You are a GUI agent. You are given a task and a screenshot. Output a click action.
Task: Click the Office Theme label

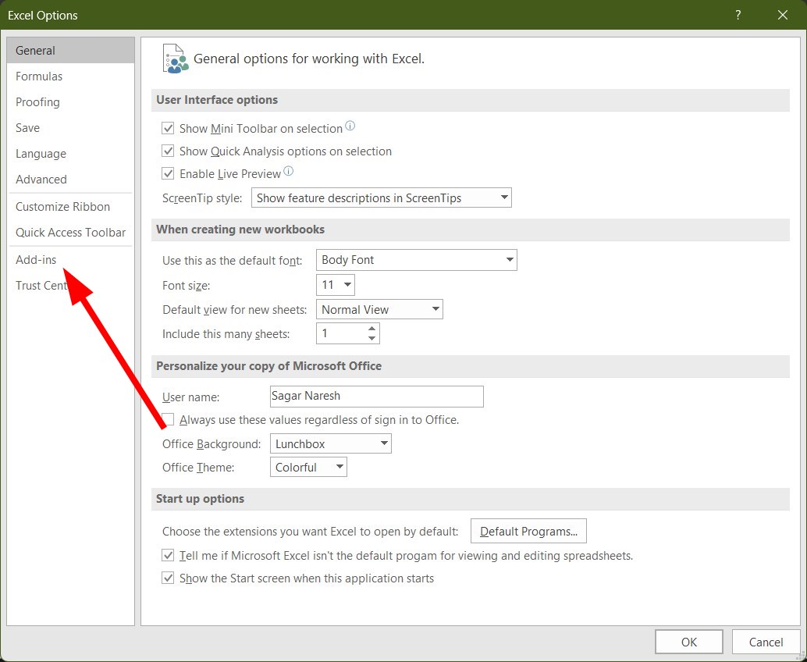click(x=198, y=468)
